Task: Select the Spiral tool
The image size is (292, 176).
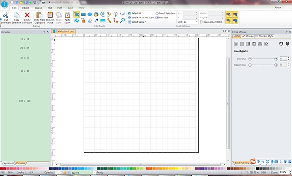Action: (103, 14)
